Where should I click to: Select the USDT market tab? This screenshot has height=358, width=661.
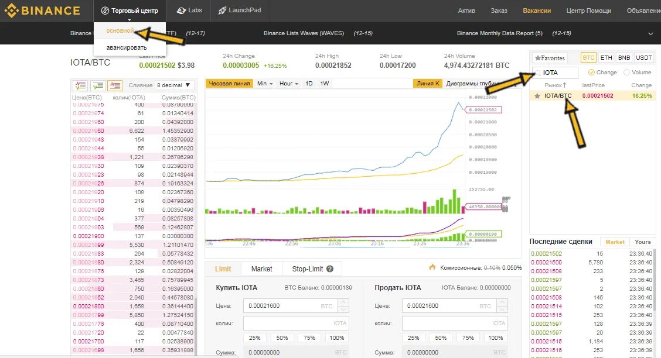point(644,58)
